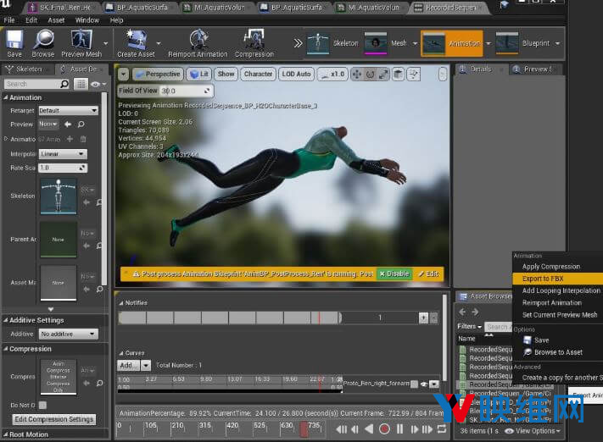Open the Preview Mesh toolbar icon

pos(81,41)
